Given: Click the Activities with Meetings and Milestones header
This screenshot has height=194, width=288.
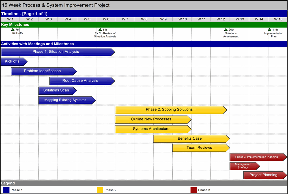Looking at the screenshot, I should (x=144, y=44).
